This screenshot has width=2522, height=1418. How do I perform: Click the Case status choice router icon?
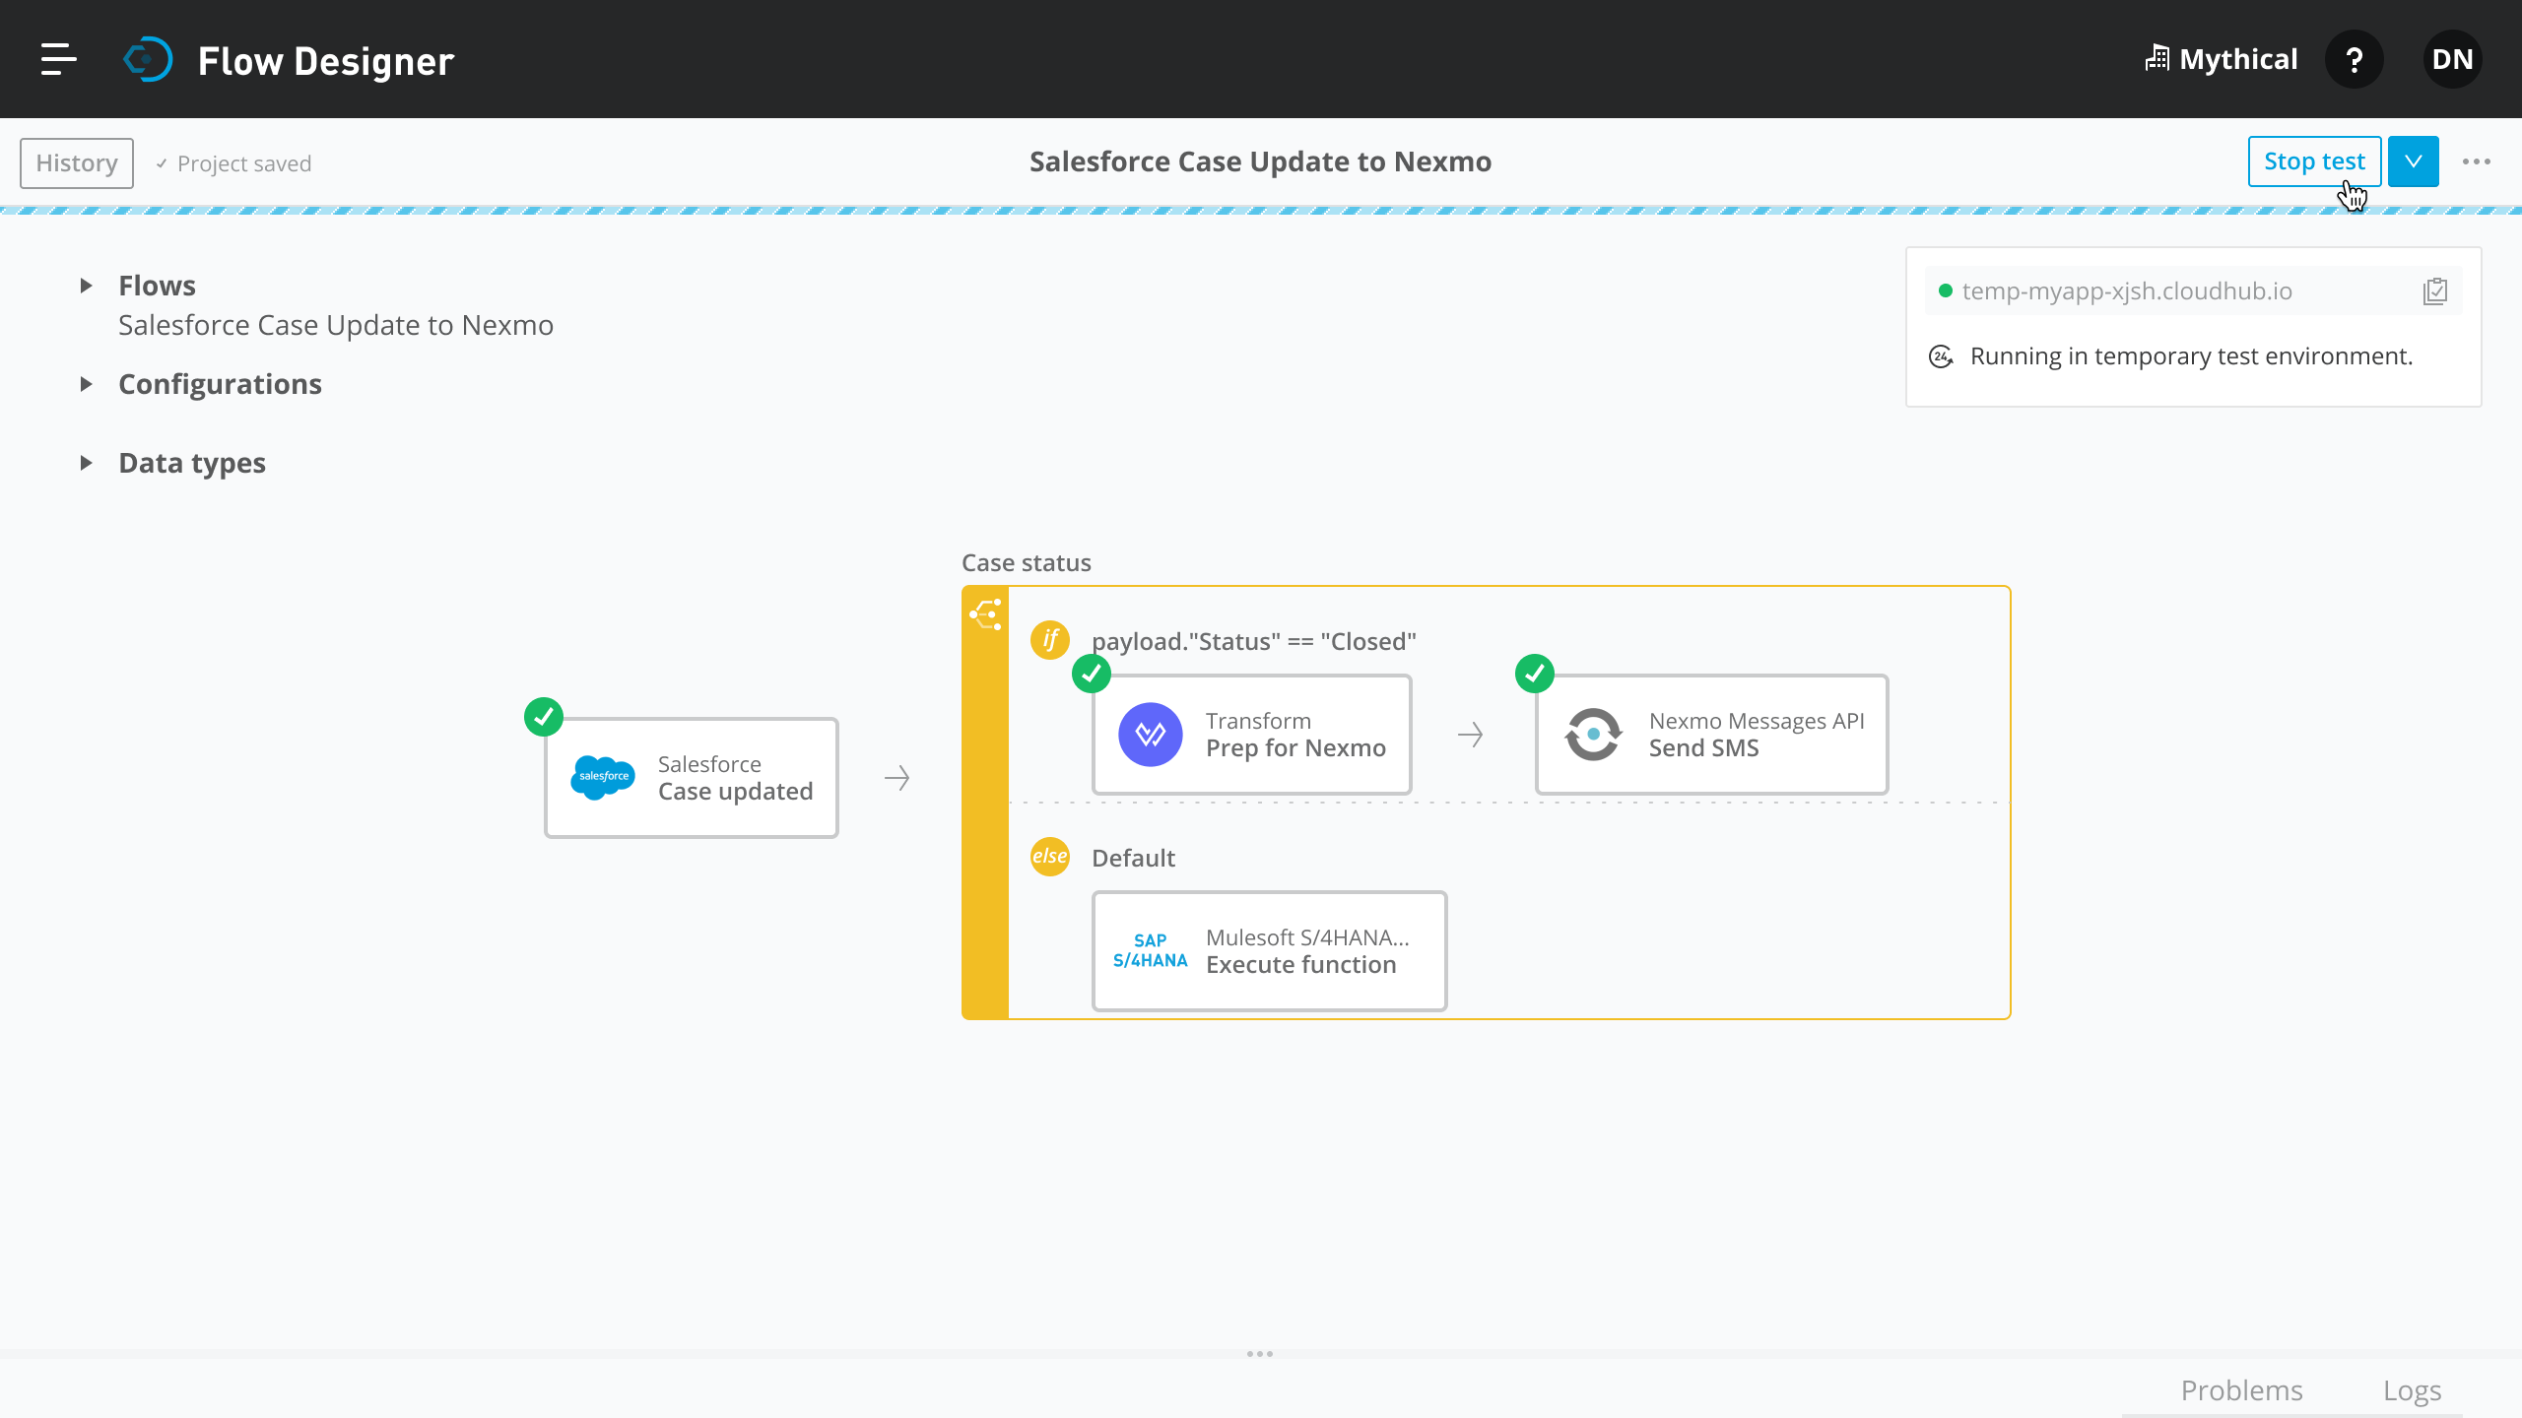tap(985, 614)
